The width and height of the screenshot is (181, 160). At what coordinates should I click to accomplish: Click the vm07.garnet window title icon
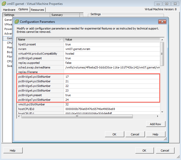point(4,4)
